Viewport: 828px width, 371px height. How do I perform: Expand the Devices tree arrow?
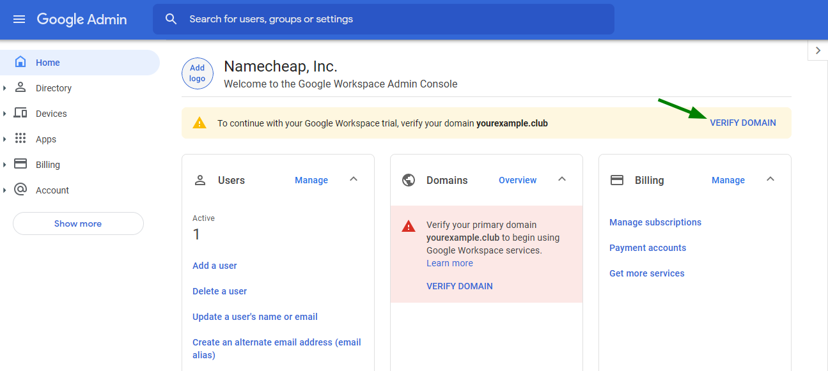(x=5, y=114)
